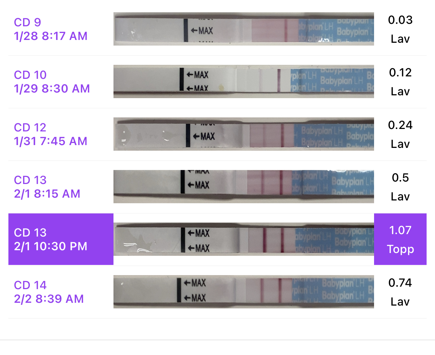View the test strip photo for CD 10
Viewport: 435px width, 355px height.
click(243, 82)
